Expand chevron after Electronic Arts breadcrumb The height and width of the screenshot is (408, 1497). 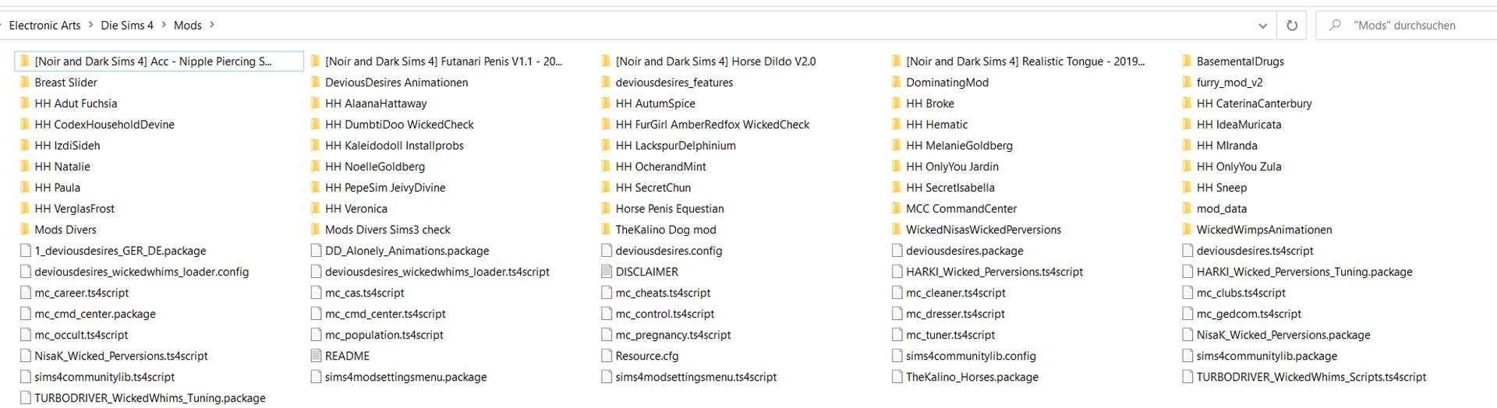click(90, 26)
